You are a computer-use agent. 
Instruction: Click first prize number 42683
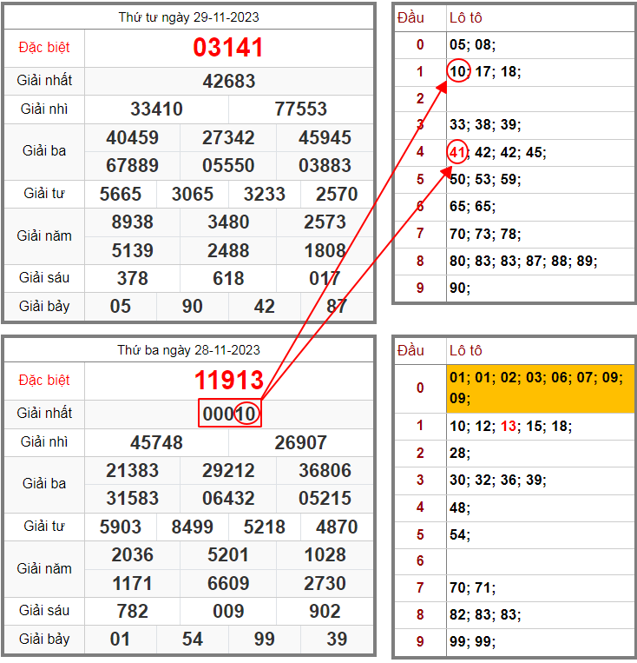(228, 81)
